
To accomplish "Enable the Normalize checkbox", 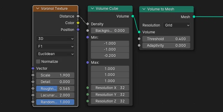I will point(38,61).
